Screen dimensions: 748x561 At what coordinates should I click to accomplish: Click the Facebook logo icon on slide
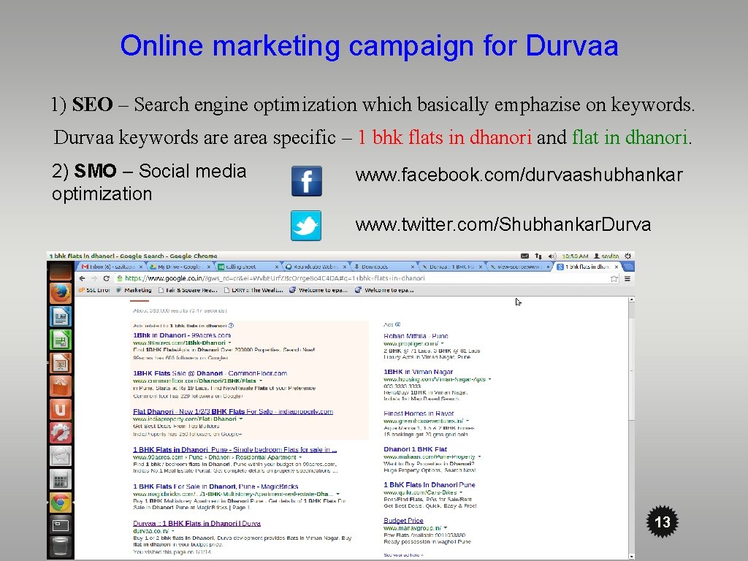[x=307, y=181]
